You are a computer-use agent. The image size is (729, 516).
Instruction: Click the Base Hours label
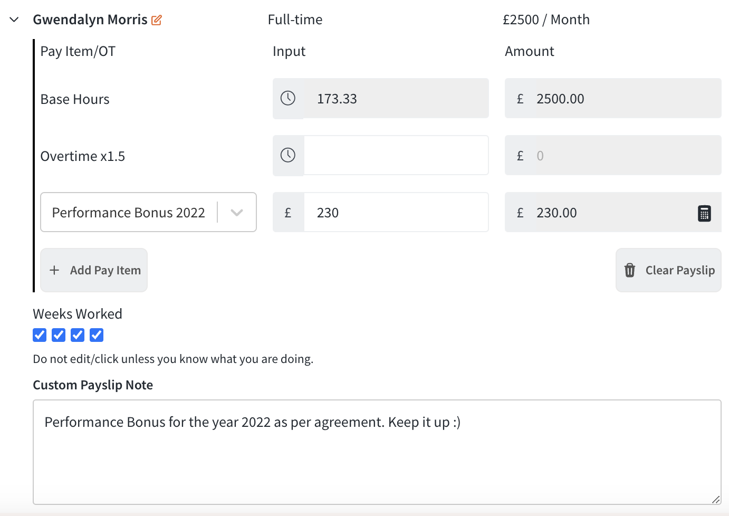(75, 99)
